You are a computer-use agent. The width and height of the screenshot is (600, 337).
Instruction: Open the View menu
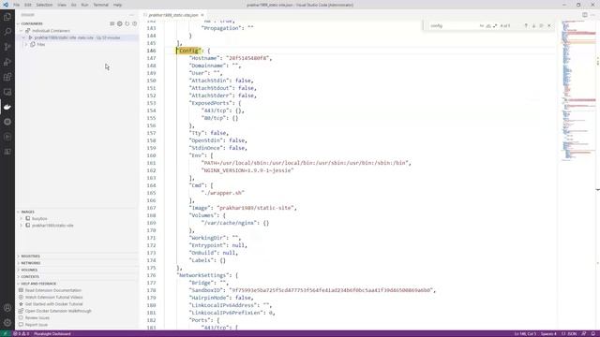(x=62, y=5)
